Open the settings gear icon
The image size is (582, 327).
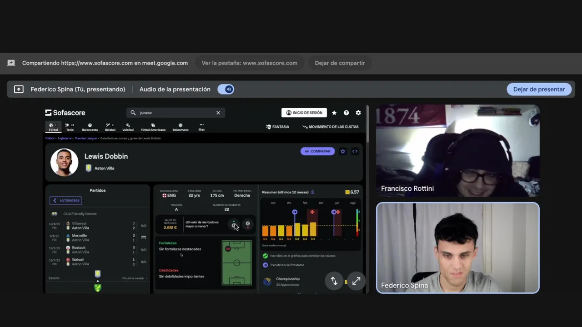point(358,113)
